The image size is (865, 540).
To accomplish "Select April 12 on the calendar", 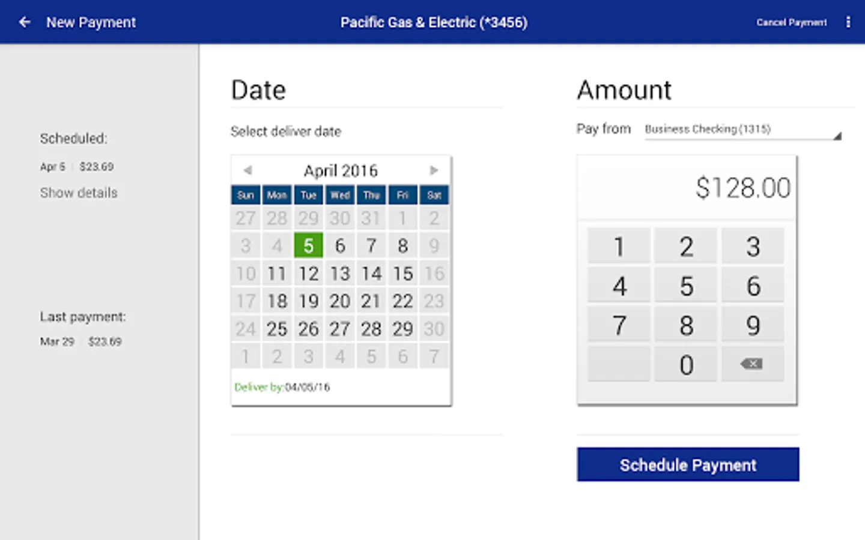I will tap(309, 274).
